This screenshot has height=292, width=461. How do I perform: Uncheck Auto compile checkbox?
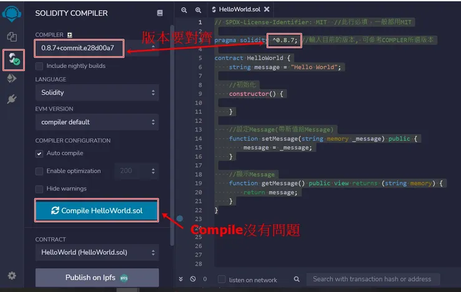pos(39,154)
